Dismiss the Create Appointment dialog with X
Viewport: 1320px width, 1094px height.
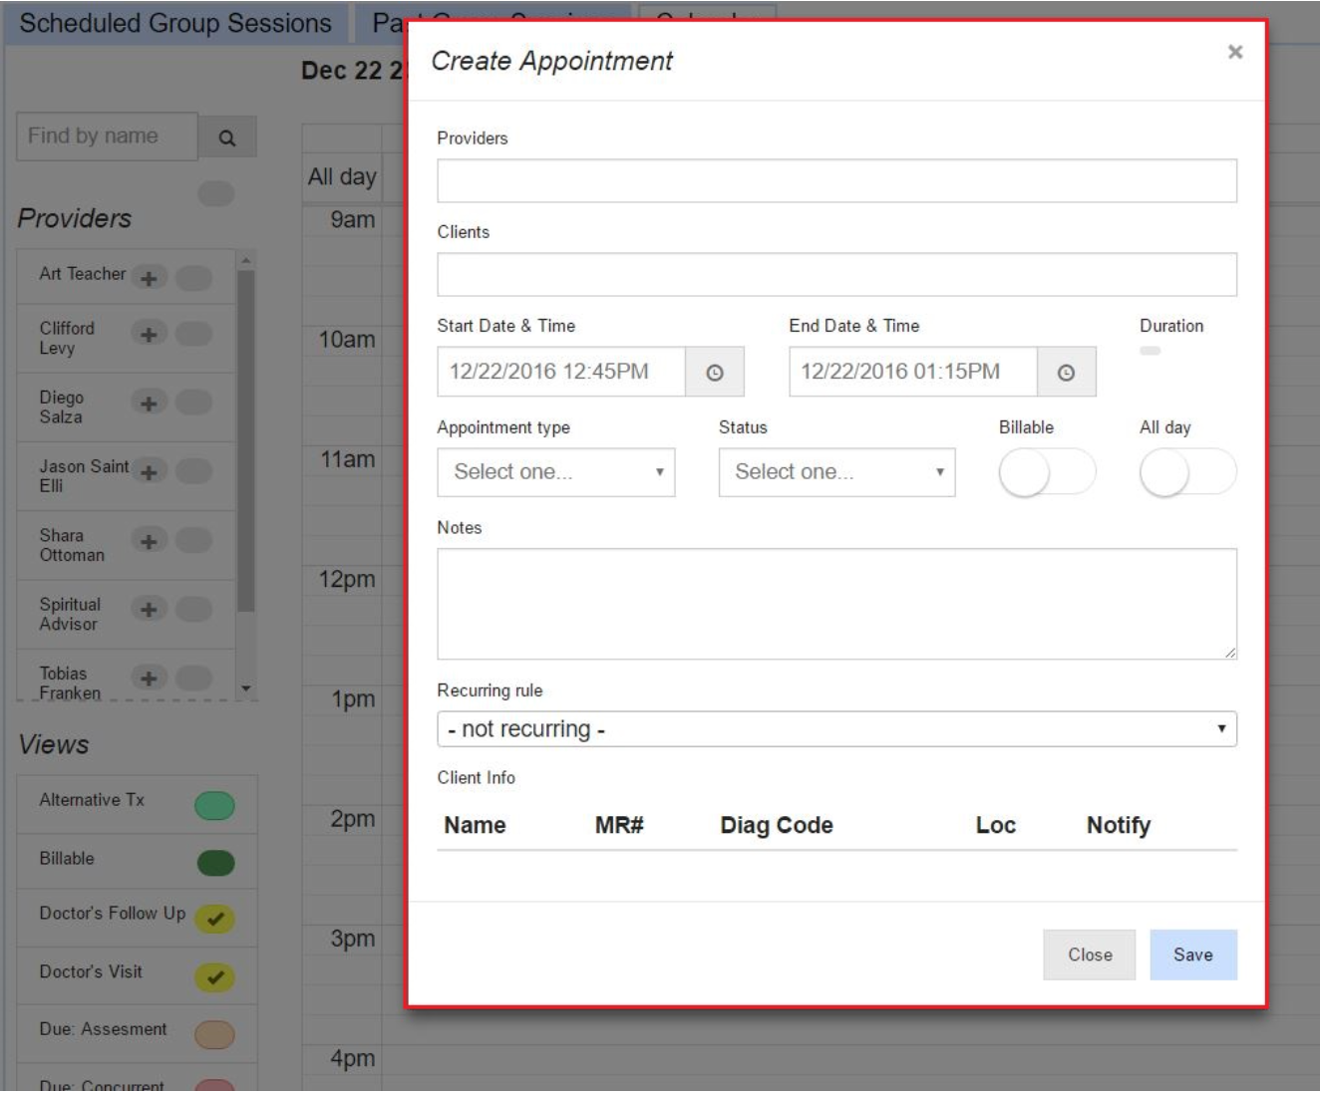1234,52
